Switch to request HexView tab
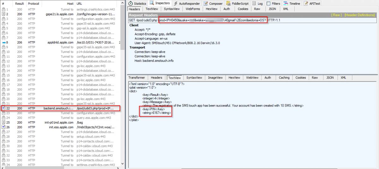 coord(211,9)
